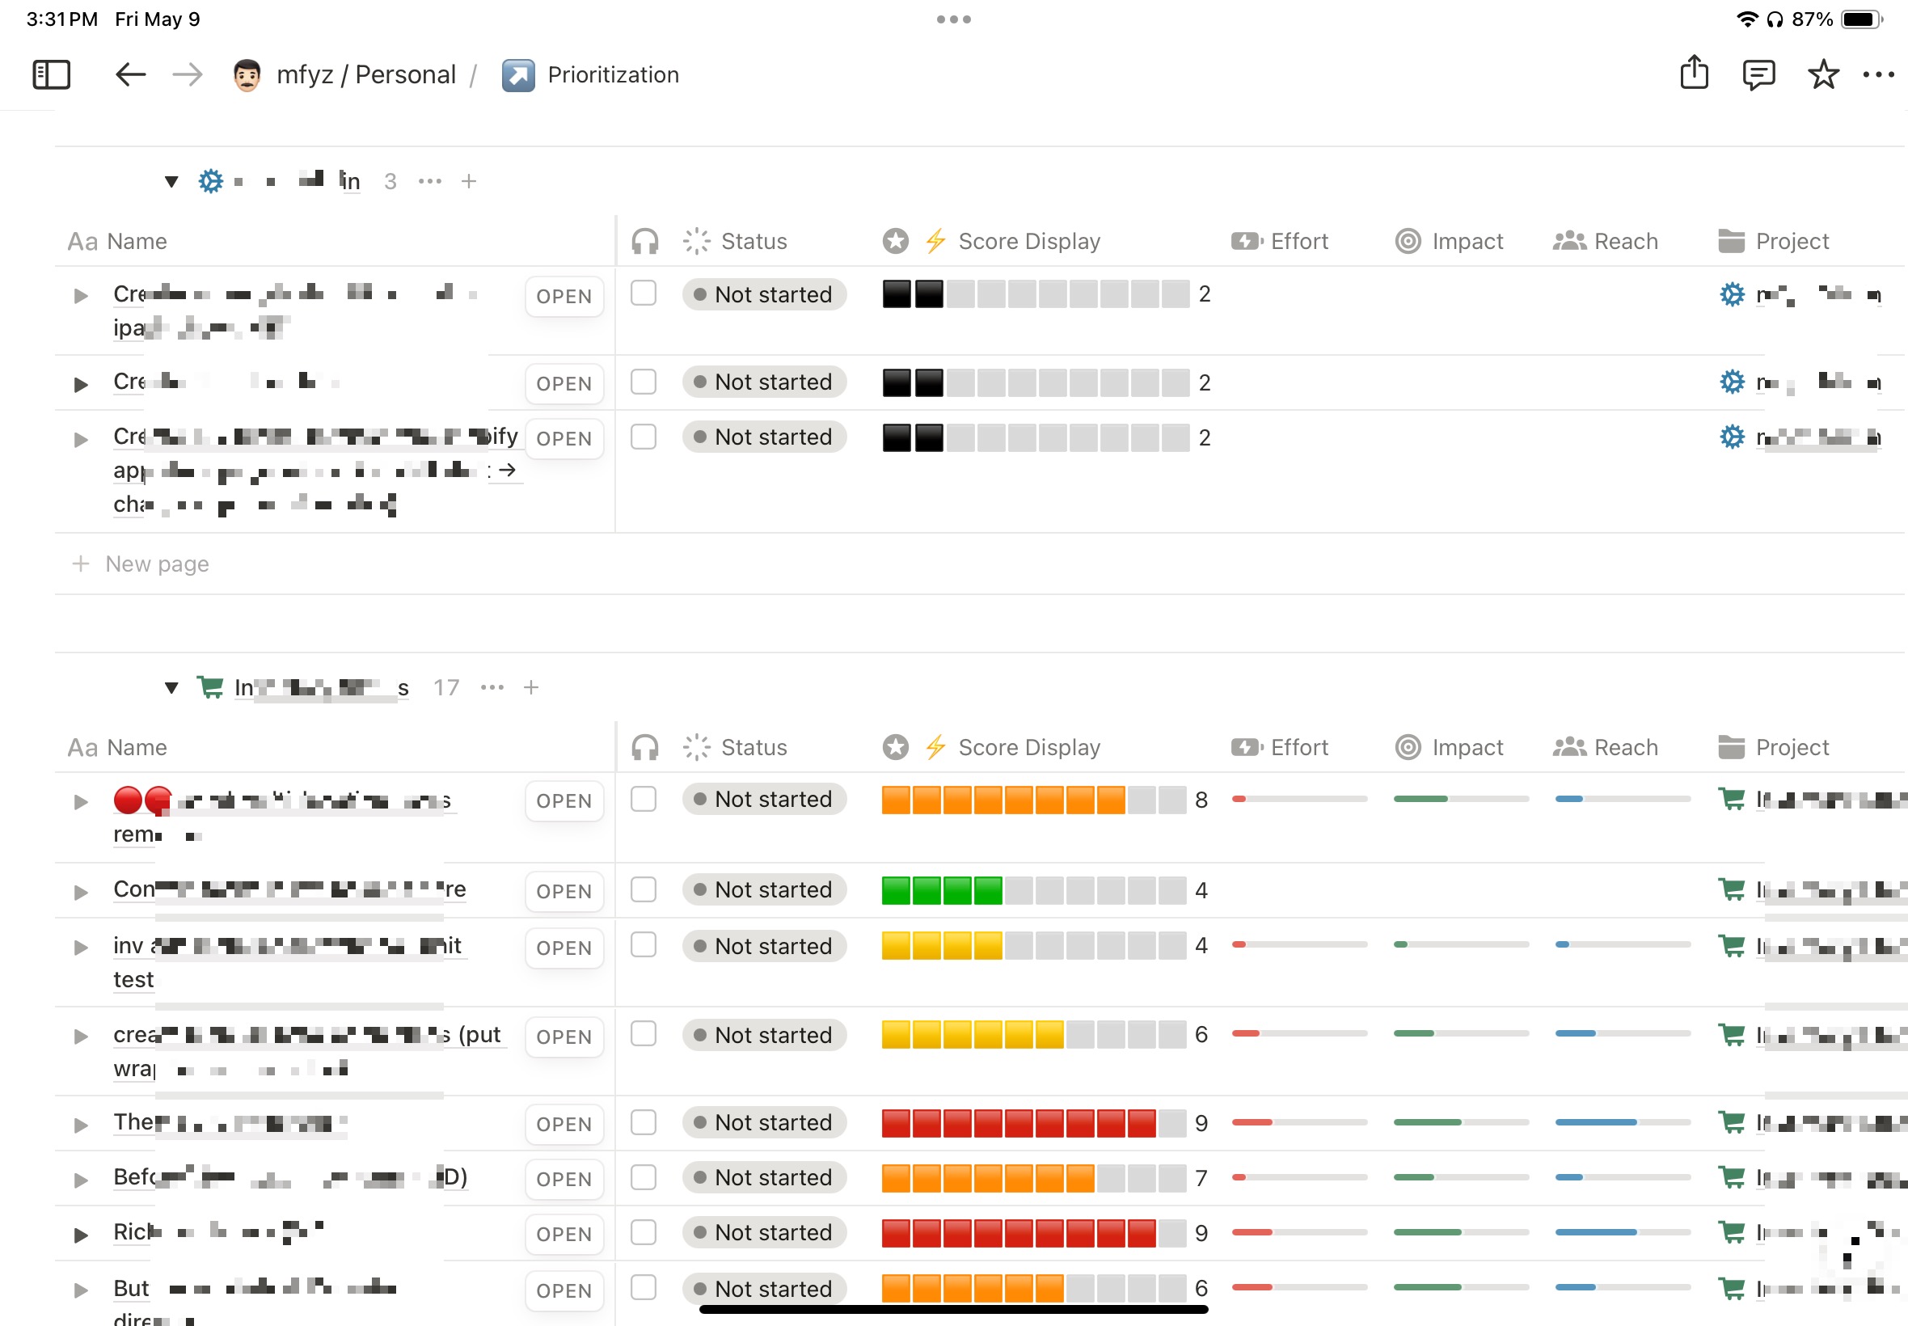
Task: Expand the first table row's disclosure arrow
Action: (x=81, y=295)
